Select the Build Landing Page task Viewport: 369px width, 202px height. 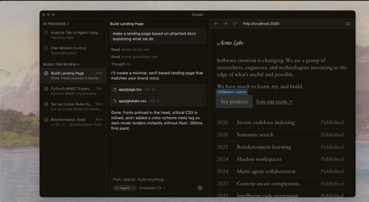point(73,75)
